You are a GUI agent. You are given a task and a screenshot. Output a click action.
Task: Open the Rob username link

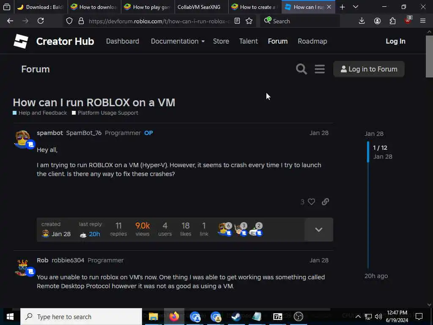click(43, 260)
